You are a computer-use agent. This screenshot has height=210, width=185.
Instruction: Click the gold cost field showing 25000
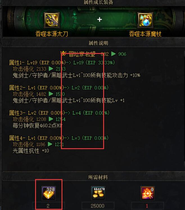(x=98, y=206)
